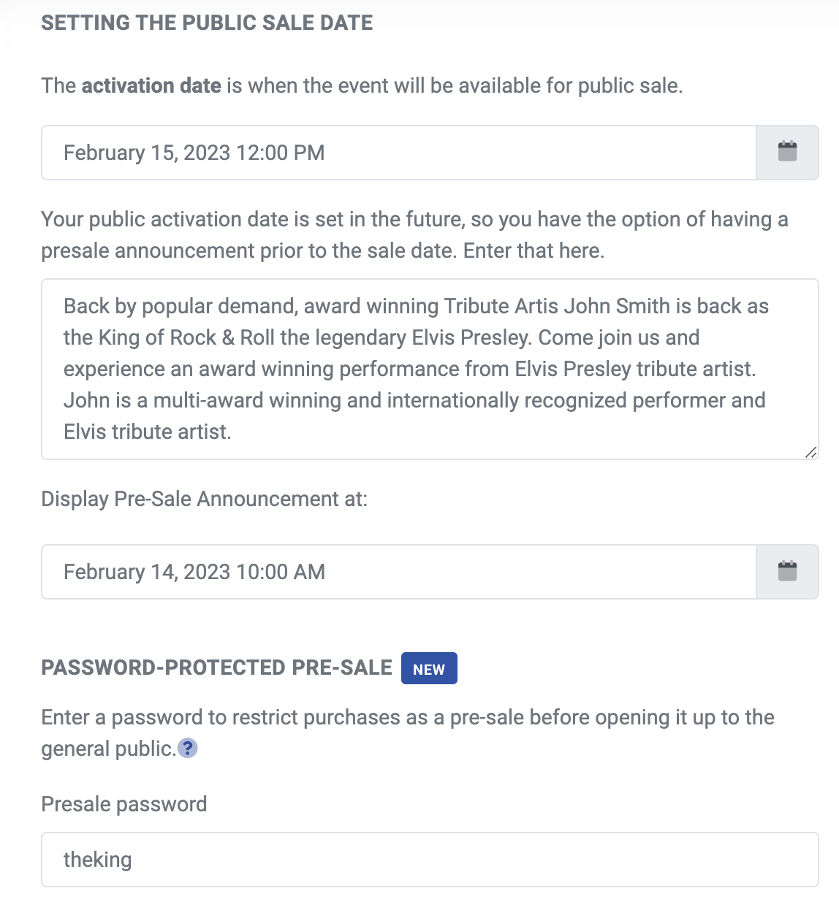Select the calendar icon beside February 15, 2023
839x907 pixels.
[x=787, y=153]
